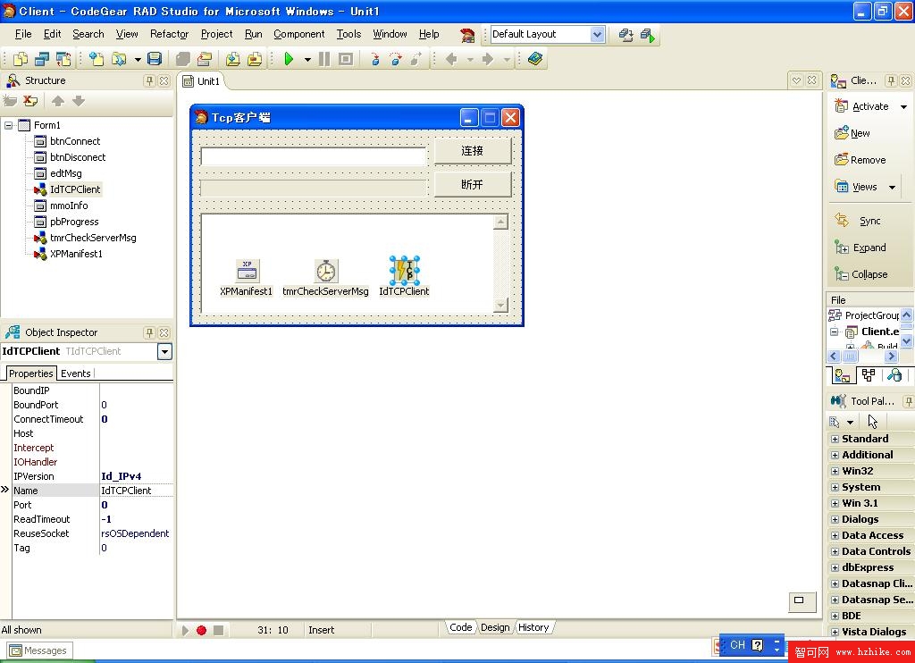The height and width of the screenshot is (663, 915).
Task: Collapse the Form1 tree node
Action: 9,125
